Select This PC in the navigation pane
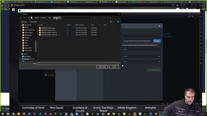Viewport: 207px width, 116px height. pyautogui.click(x=26, y=54)
